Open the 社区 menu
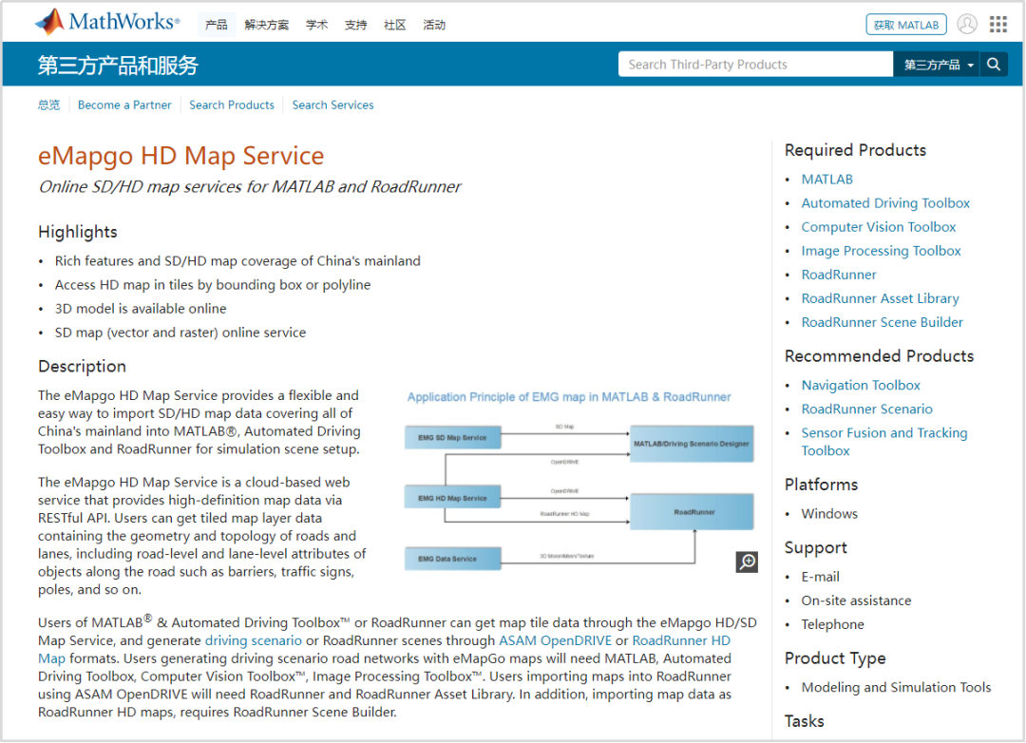The width and height of the screenshot is (1026, 743). point(394,25)
